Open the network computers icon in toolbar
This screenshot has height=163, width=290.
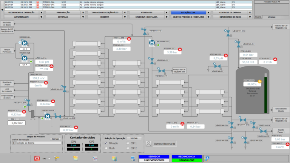pyautogui.click(x=133, y=158)
